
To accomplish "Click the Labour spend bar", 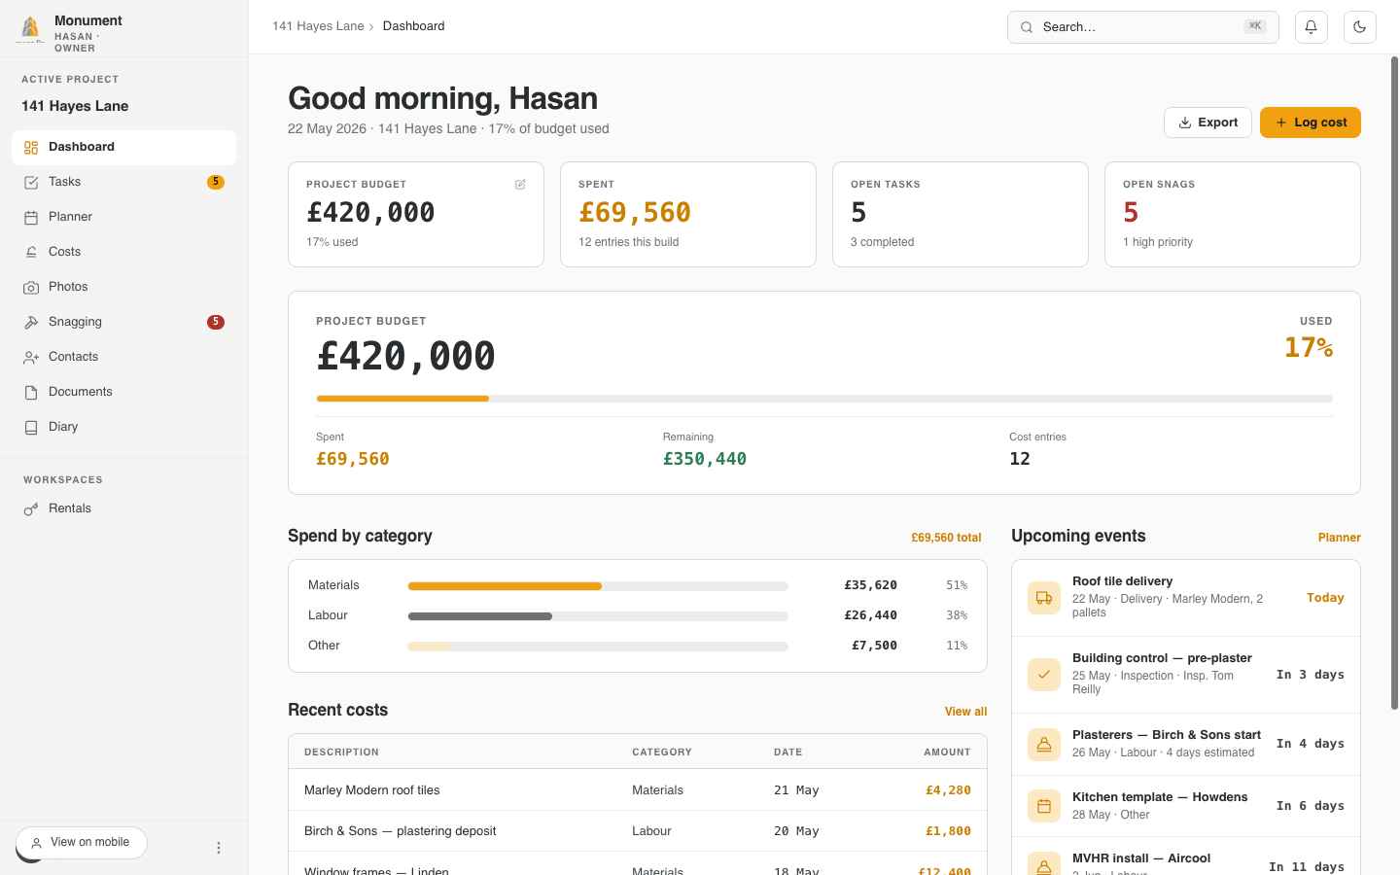I will pyautogui.click(x=598, y=616).
